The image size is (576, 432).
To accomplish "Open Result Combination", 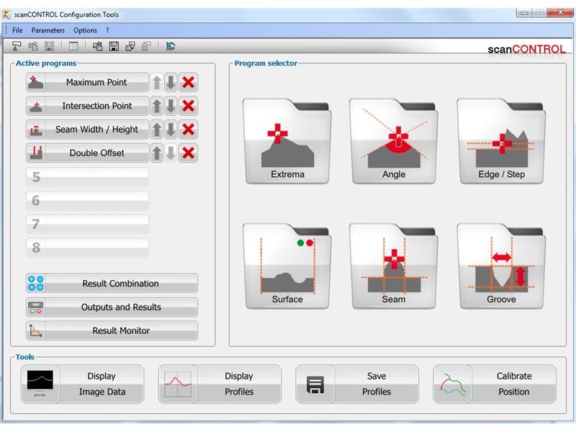I will [112, 283].
